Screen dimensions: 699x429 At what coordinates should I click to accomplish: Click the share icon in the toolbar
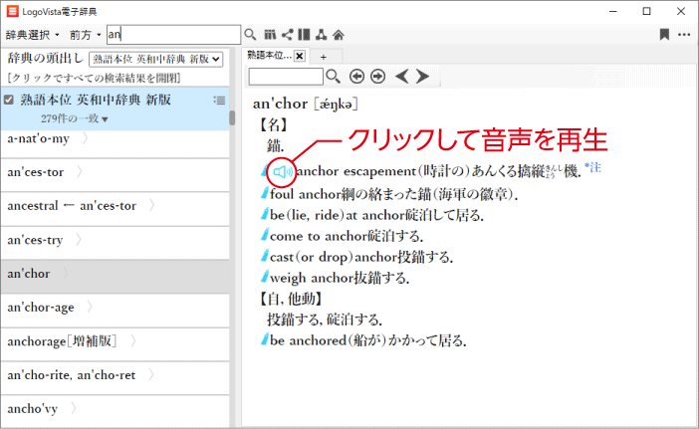(x=287, y=34)
